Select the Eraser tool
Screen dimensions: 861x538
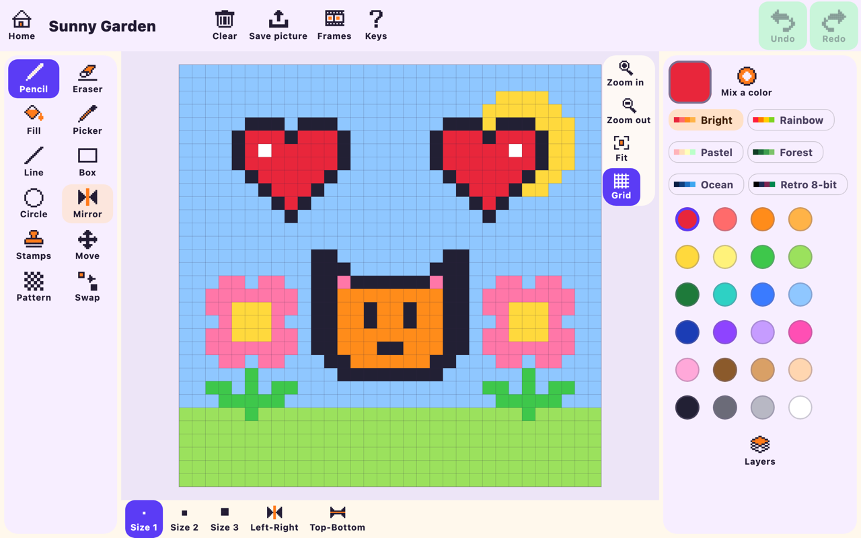(87, 79)
